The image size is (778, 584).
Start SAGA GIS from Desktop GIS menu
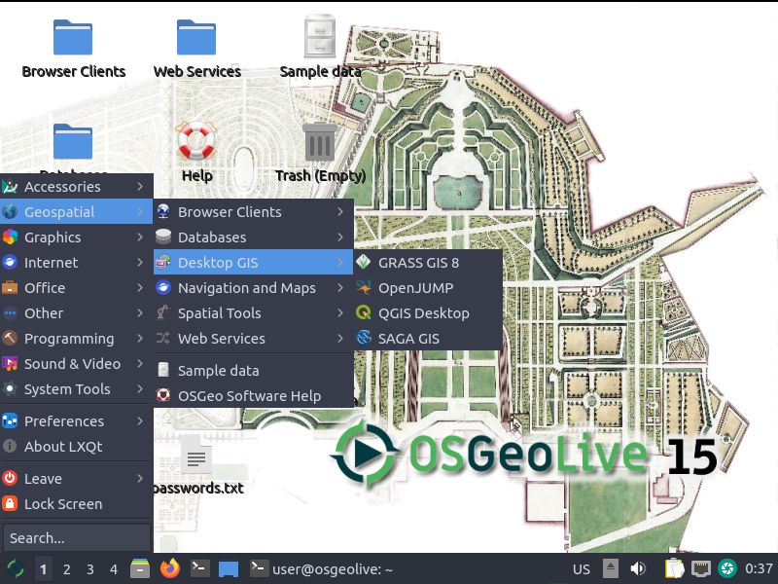[408, 339]
